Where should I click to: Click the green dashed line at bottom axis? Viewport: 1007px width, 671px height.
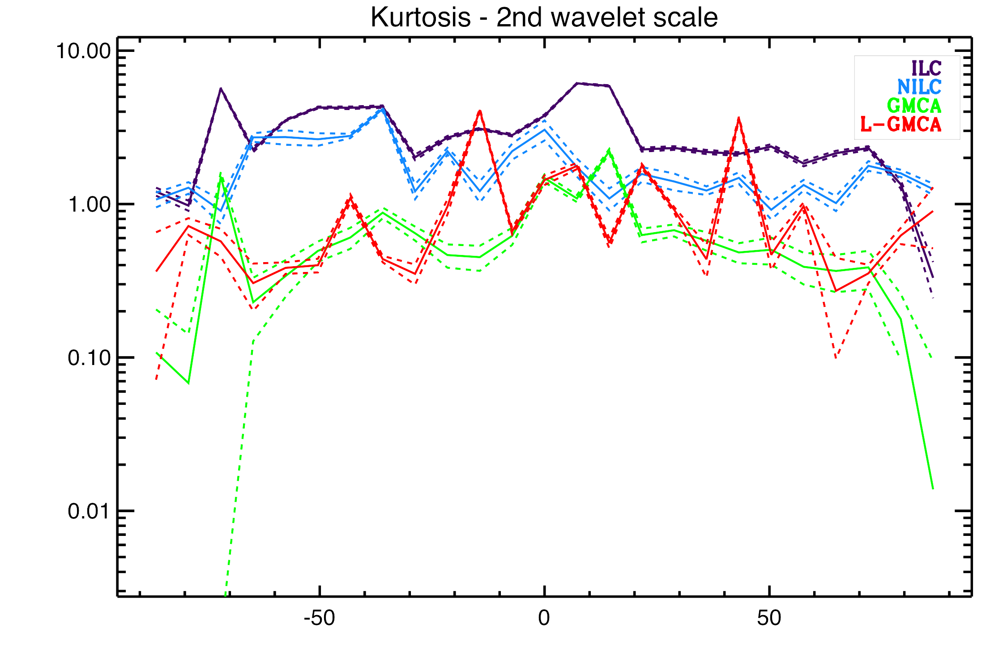[x=226, y=593]
